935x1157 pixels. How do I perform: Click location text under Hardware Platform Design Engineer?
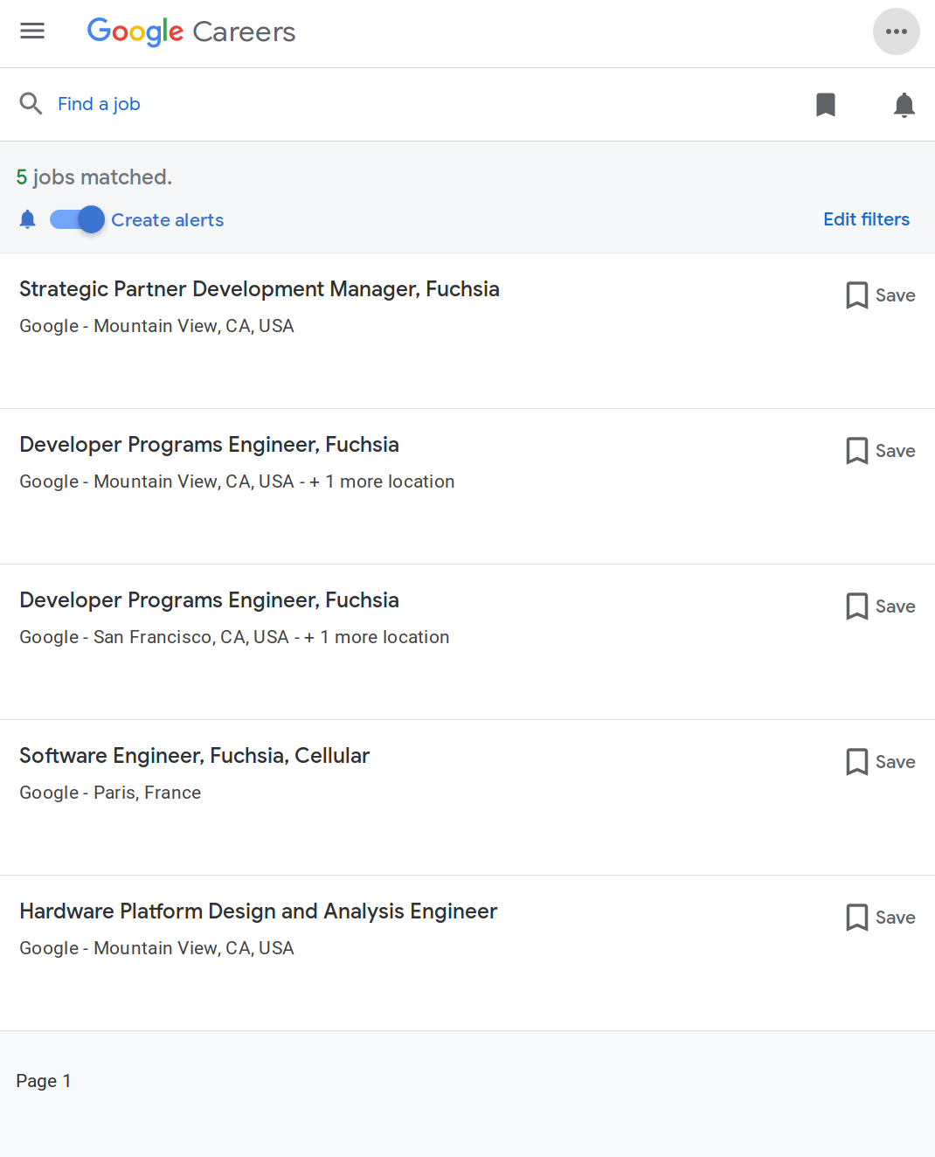tap(156, 948)
